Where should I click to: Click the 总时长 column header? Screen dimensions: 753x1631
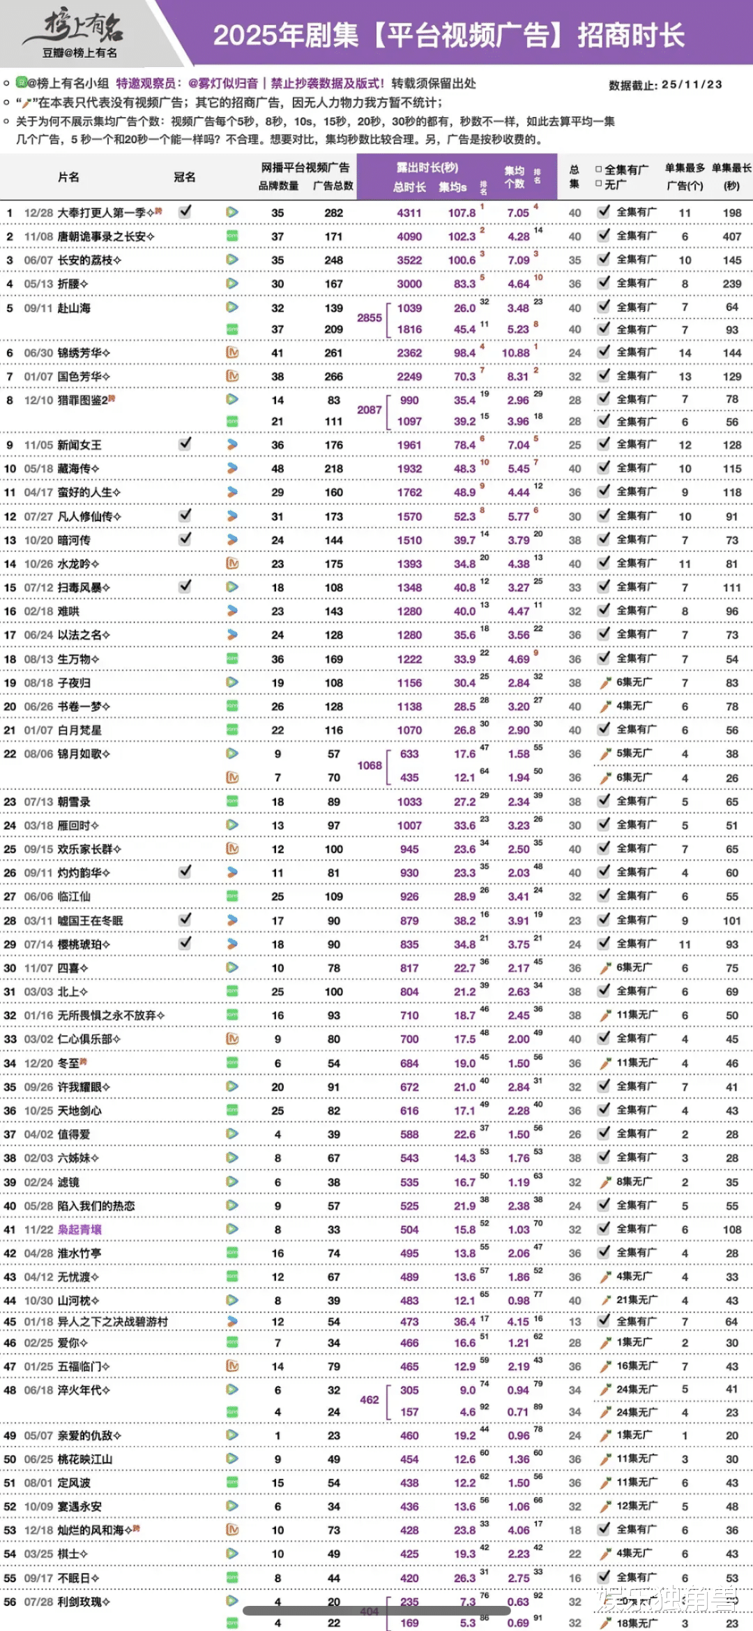pyautogui.click(x=409, y=187)
